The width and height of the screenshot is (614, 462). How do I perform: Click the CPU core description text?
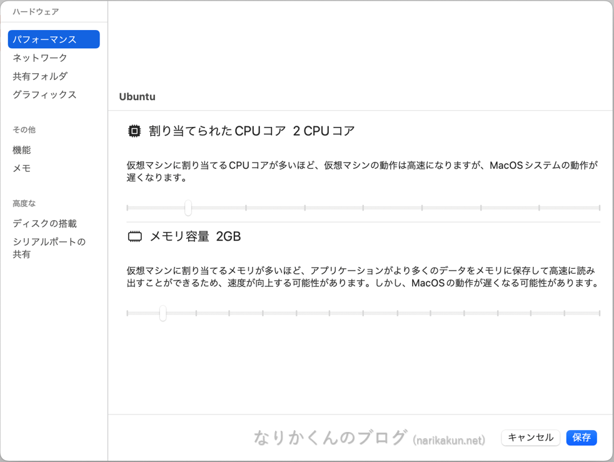pos(362,171)
